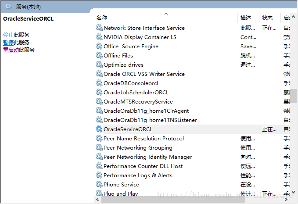Select OracleJobSchedulerORCL service name

coord(136,93)
